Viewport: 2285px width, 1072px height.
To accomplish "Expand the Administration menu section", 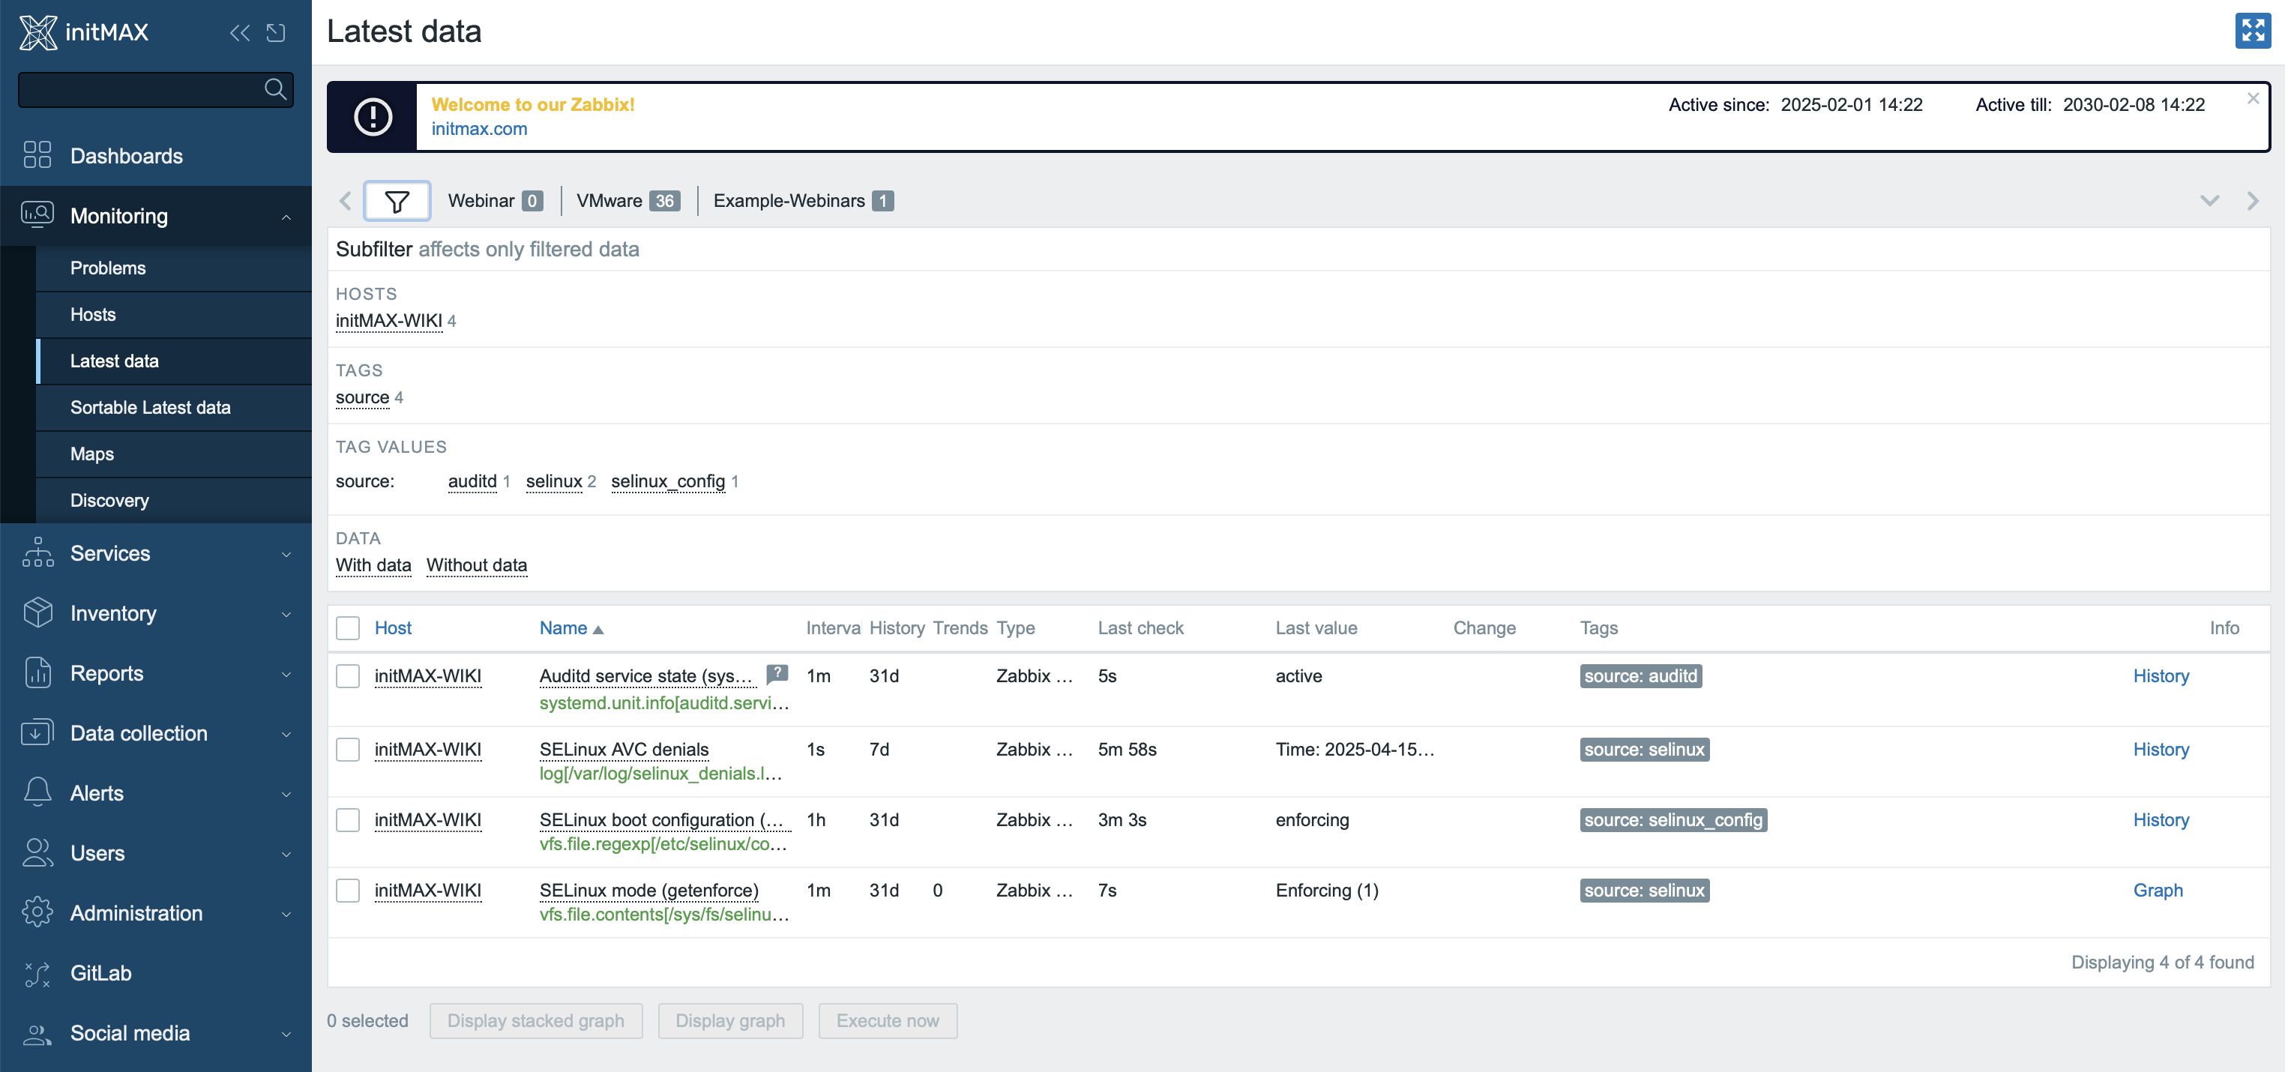I will [x=286, y=913].
